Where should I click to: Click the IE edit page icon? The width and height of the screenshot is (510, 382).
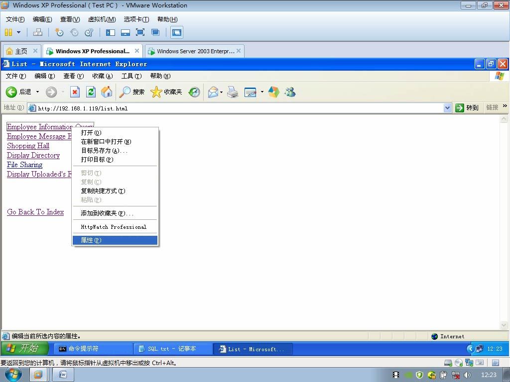pos(250,92)
